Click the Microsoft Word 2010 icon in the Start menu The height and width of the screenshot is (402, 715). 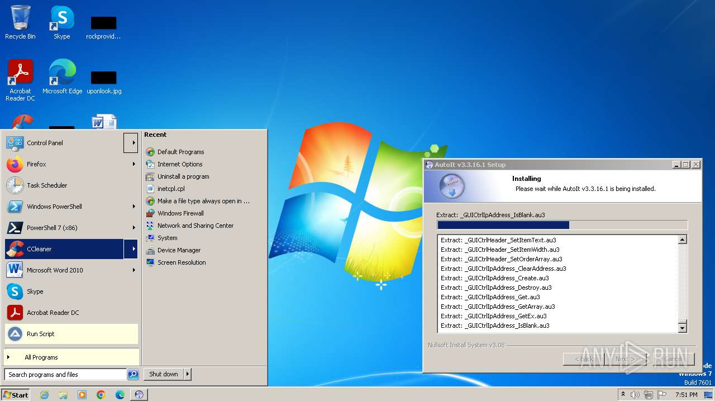tap(15, 270)
